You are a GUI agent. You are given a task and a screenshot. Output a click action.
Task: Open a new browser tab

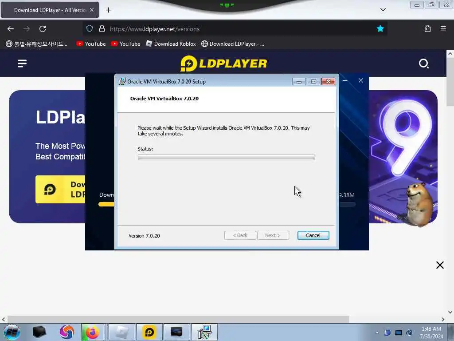(x=108, y=10)
